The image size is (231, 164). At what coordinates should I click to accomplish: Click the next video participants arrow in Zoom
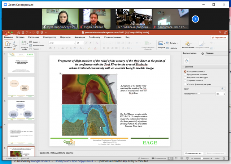pyautogui.click(x=195, y=19)
